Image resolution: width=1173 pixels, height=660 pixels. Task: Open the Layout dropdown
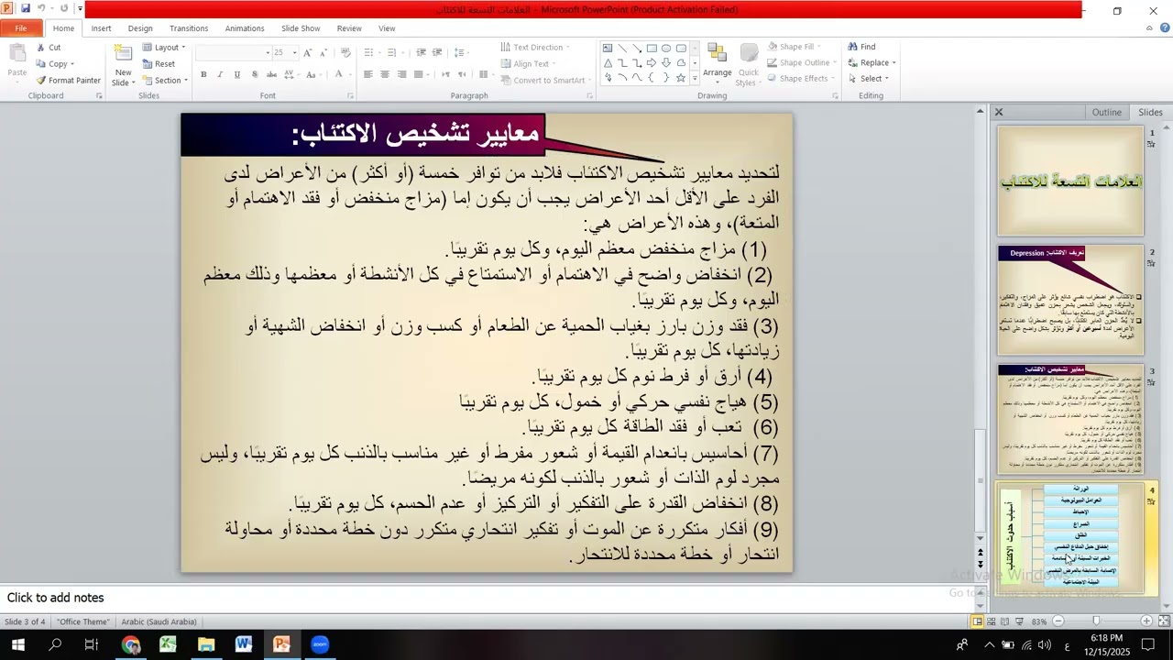click(165, 48)
